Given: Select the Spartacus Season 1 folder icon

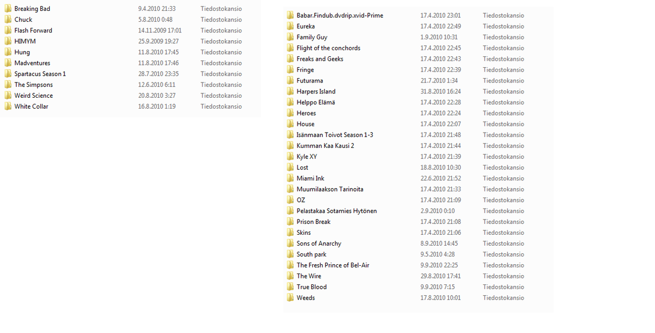Looking at the screenshot, I should (8, 74).
